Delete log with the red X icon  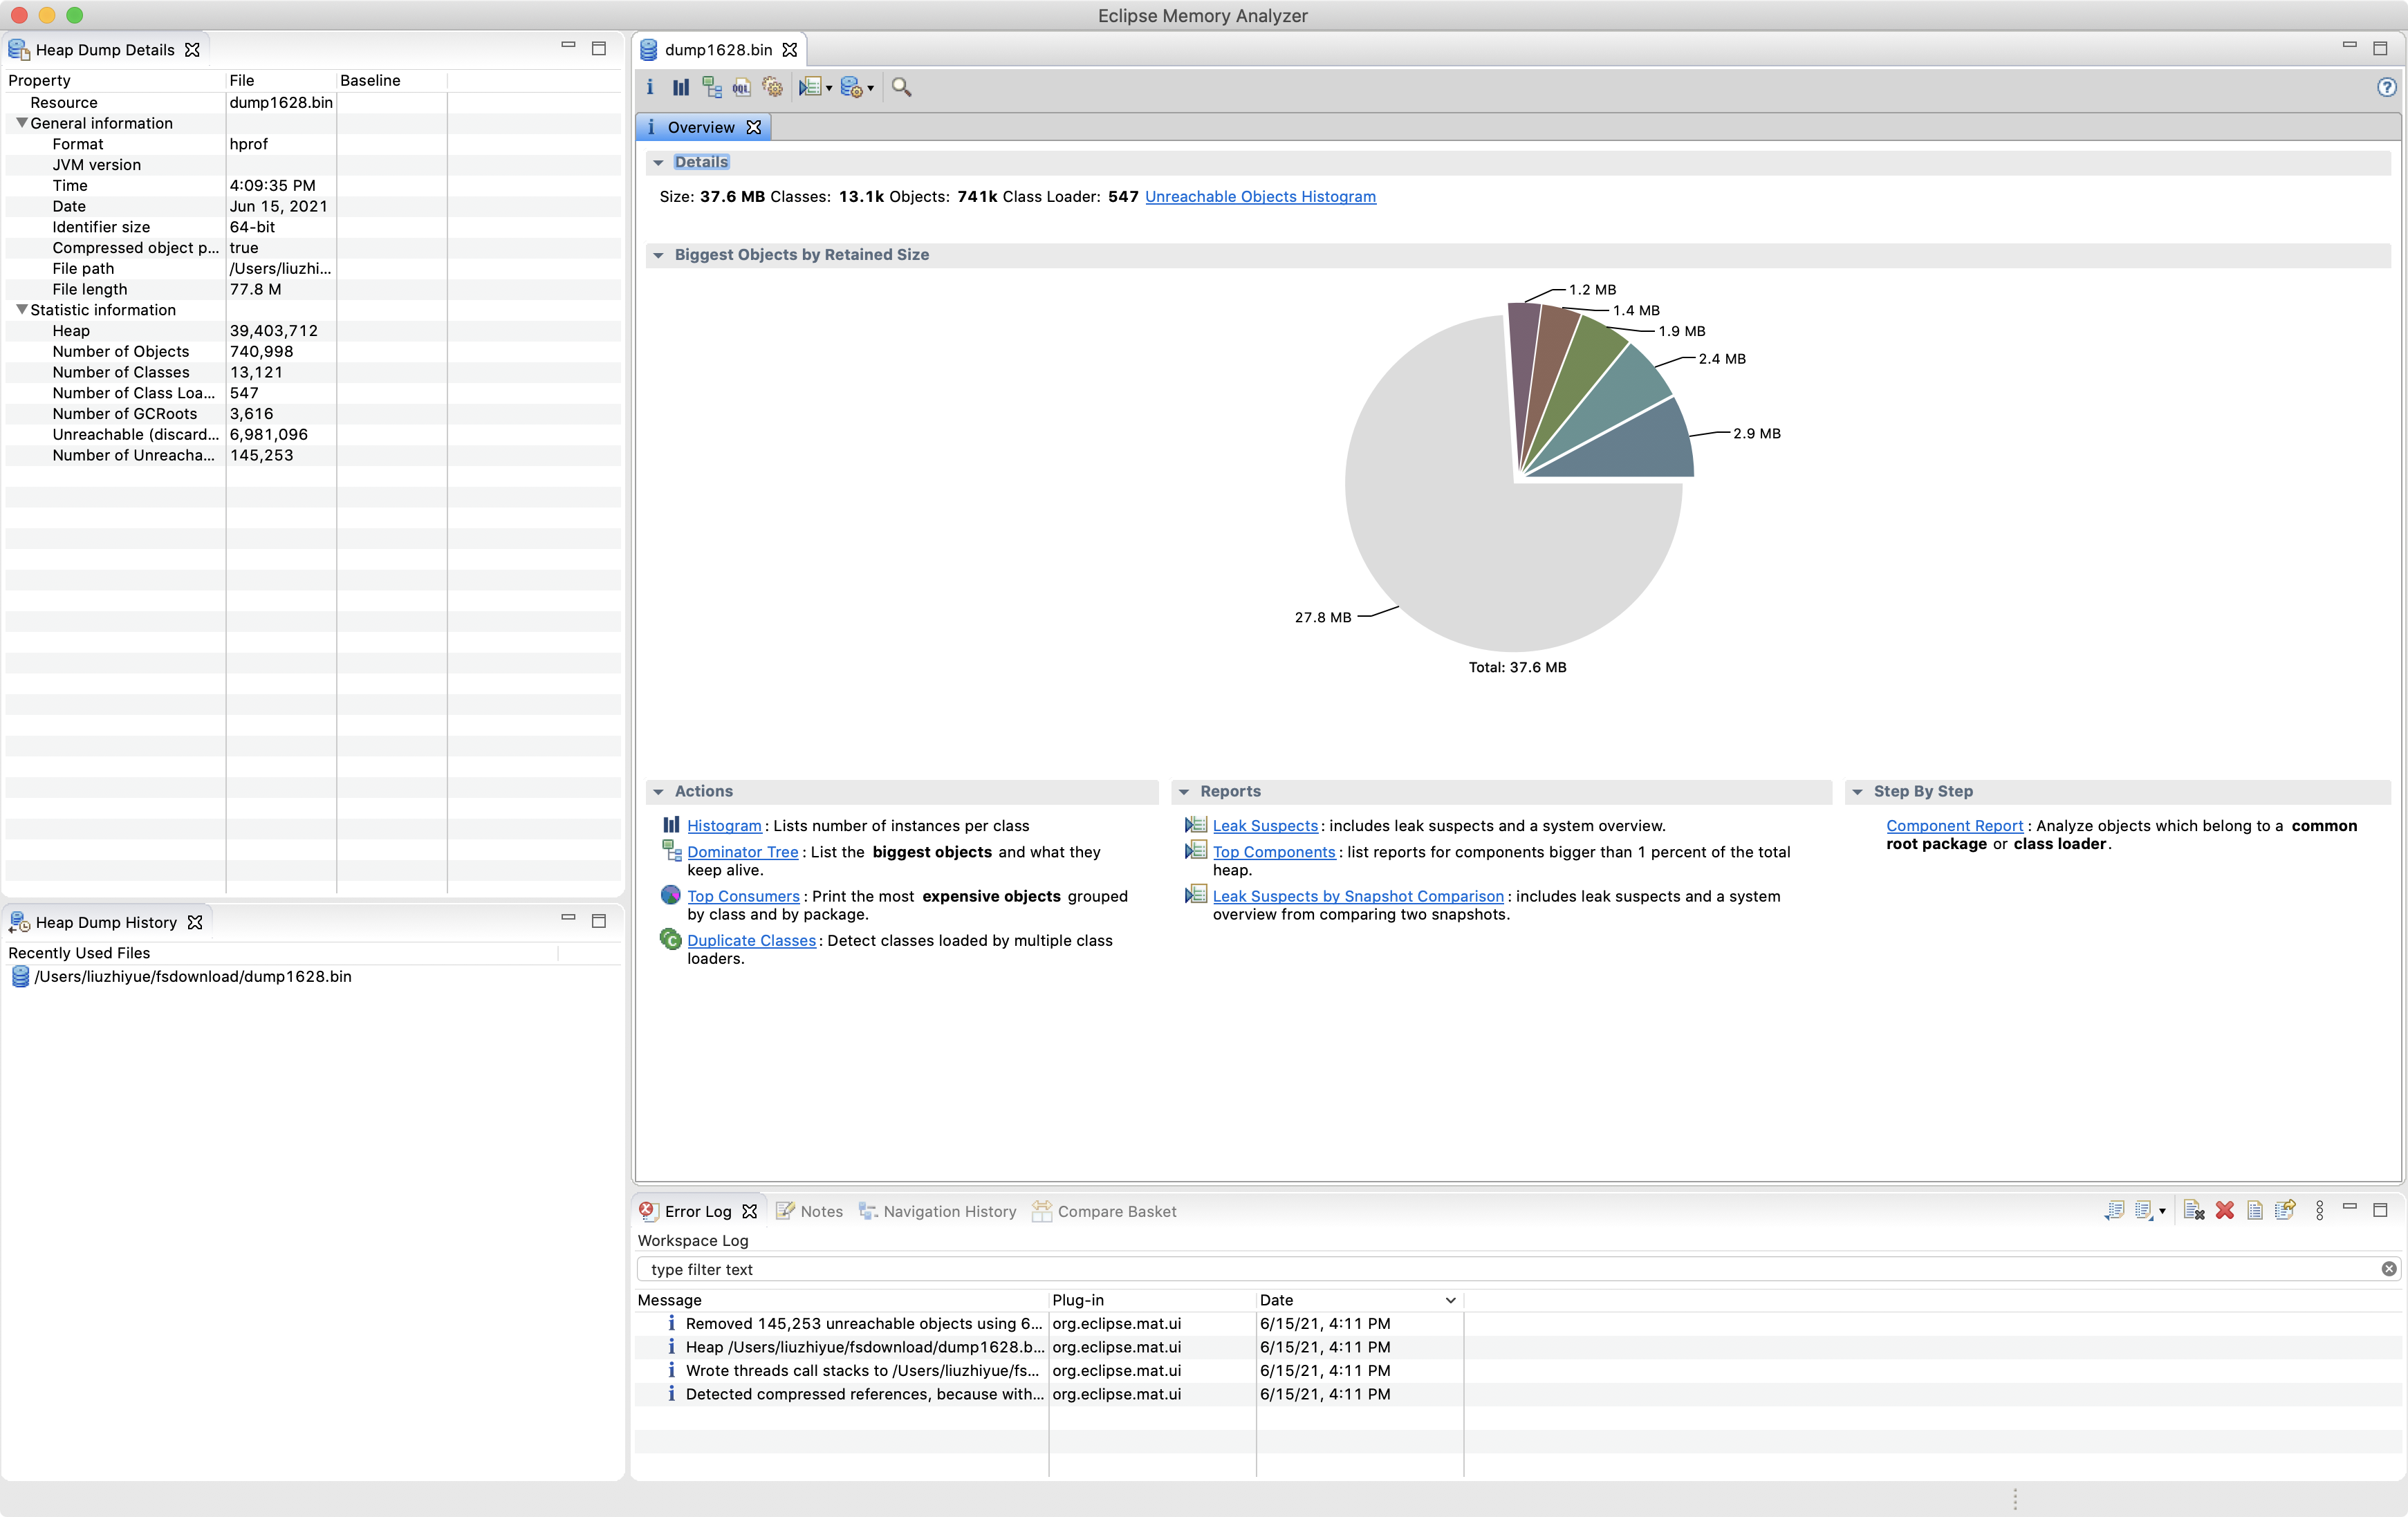[x=2225, y=1211]
